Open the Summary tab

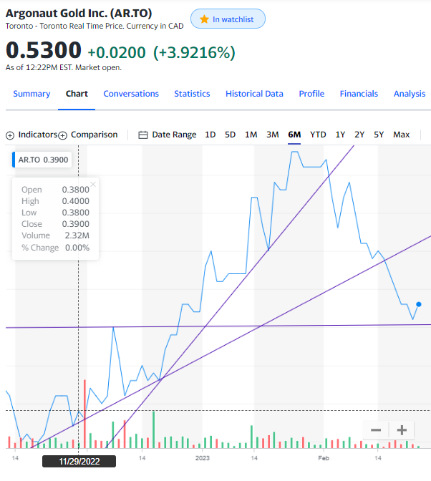[32, 94]
